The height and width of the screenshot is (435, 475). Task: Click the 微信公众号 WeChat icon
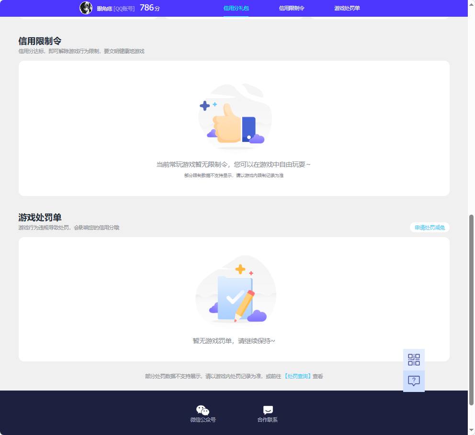(203, 410)
